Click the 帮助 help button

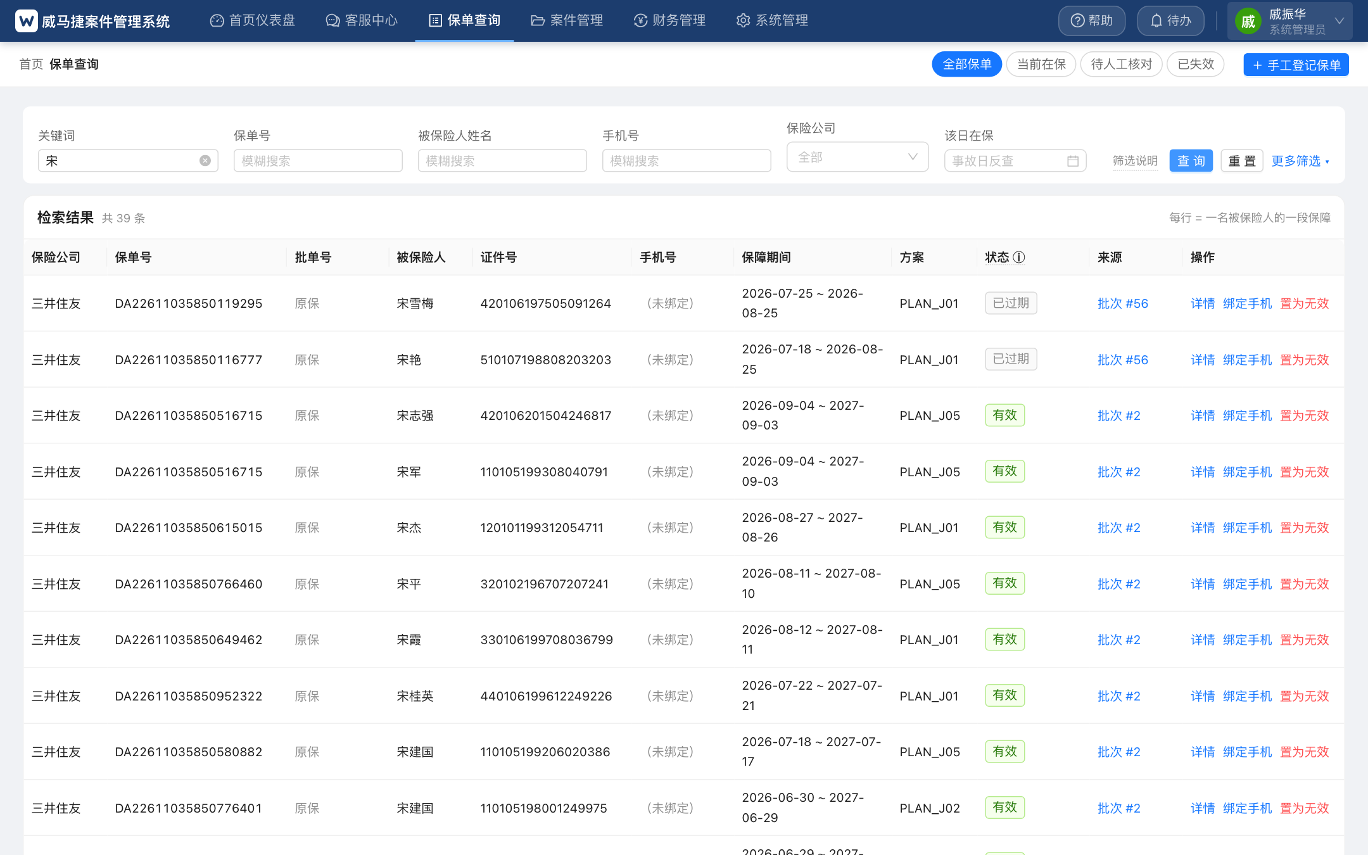[1092, 21]
